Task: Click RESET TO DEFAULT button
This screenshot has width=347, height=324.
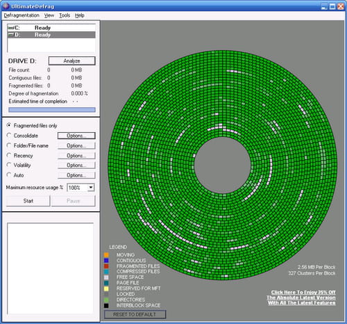Action: tap(135, 314)
